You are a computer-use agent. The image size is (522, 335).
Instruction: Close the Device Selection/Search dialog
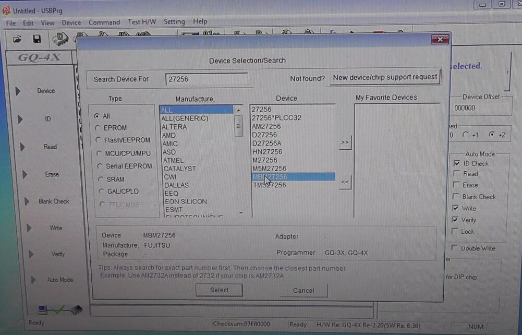pyautogui.click(x=440, y=39)
